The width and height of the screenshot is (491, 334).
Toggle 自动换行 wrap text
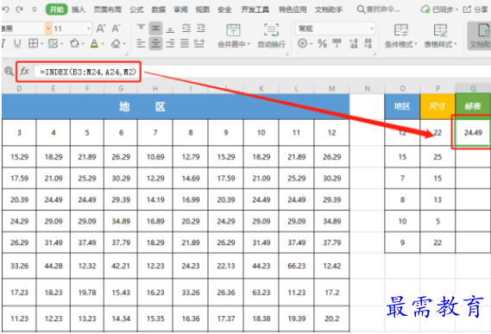pos(271,35)
